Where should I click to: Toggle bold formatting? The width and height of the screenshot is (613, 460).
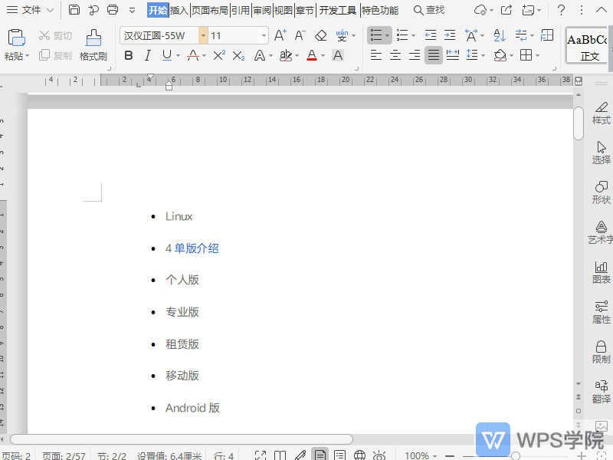click(x=128, y=54)
